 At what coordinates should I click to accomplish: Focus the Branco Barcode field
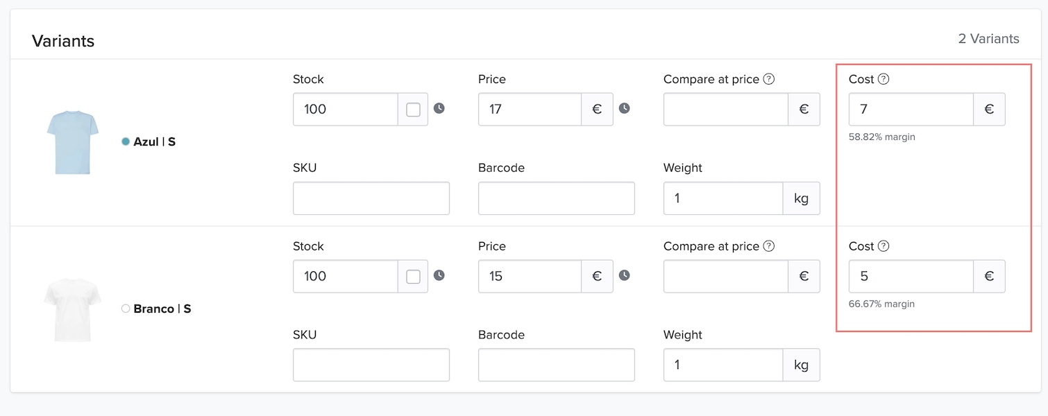[x=556, y=365]
